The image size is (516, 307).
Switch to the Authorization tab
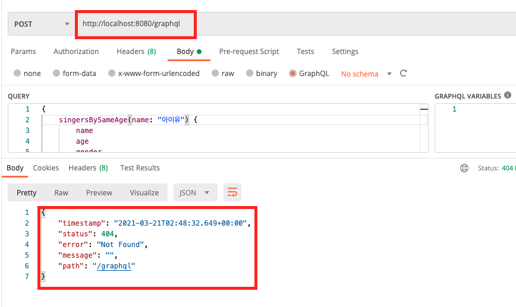click(x=76, y=52)
